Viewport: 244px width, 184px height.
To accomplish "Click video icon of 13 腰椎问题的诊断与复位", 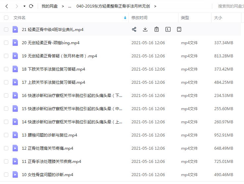I will click(15, 135).
